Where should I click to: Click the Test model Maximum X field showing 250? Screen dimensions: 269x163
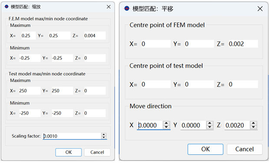coord(30,91)
